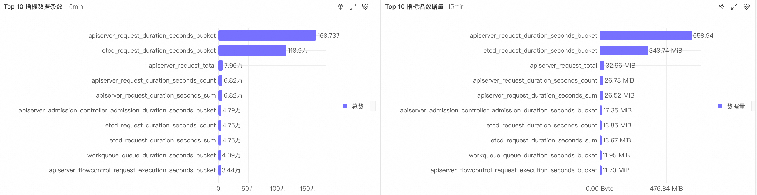Click purple swatch beside 数据量 legend
The image size is (757, 195).
pos(720,106)
